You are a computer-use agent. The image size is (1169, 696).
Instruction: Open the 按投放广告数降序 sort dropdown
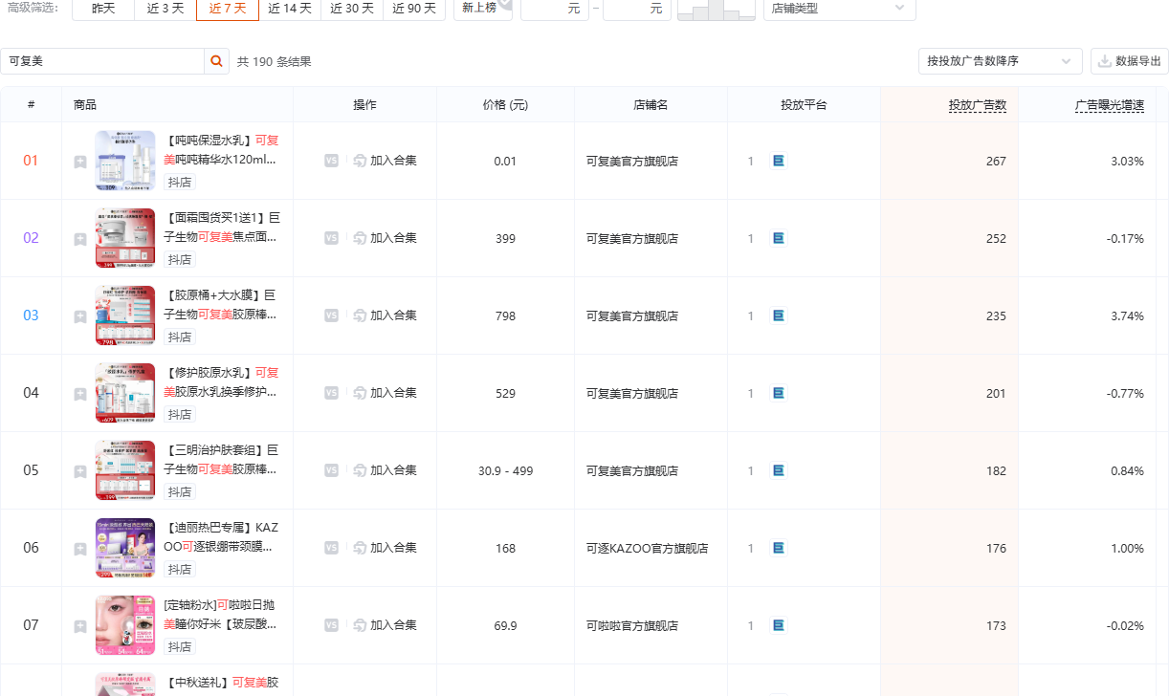coord(1000,61)
